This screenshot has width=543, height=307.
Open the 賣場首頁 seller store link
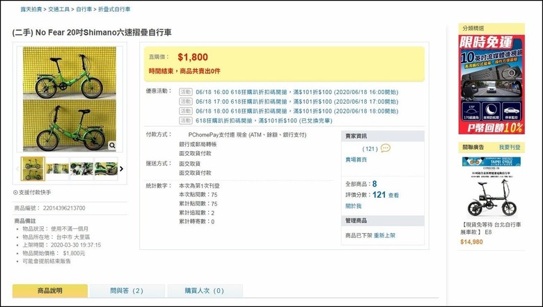[x=356, y=159]
